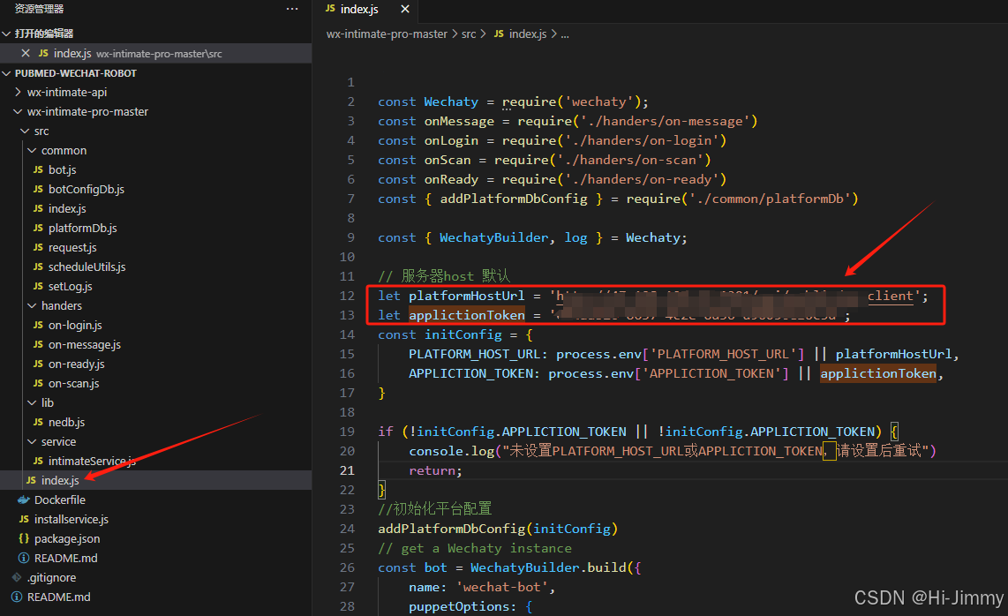Viewport: 1008px width, 616px height.
Task: Click 'applictionToken' variable on line 13
Action: 467,315
